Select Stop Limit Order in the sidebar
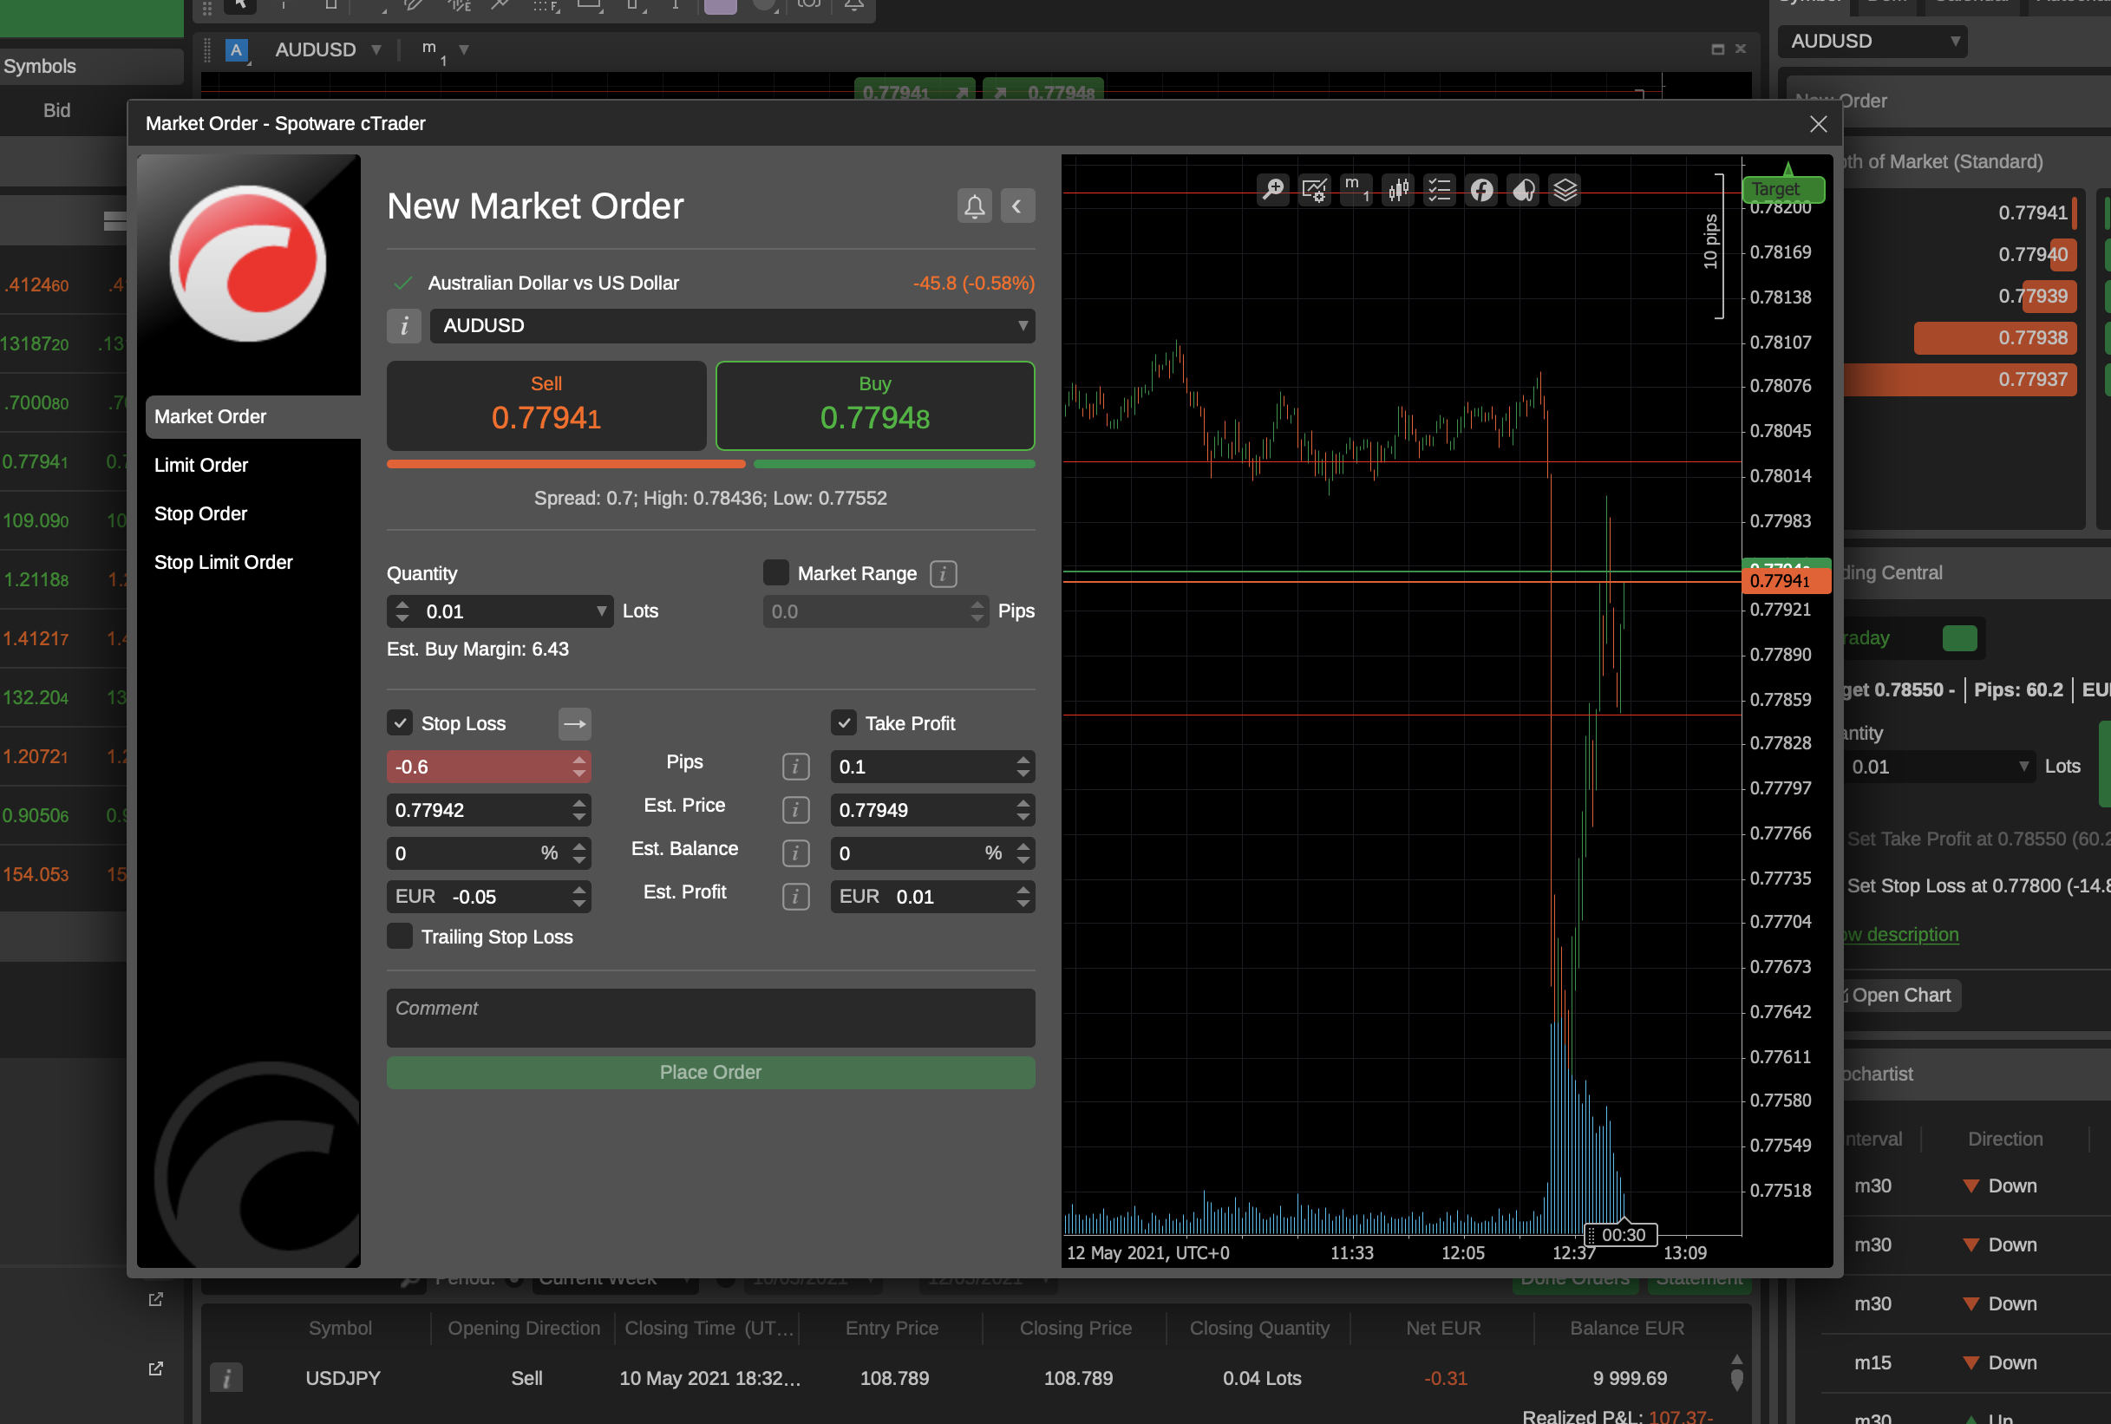 224,563
